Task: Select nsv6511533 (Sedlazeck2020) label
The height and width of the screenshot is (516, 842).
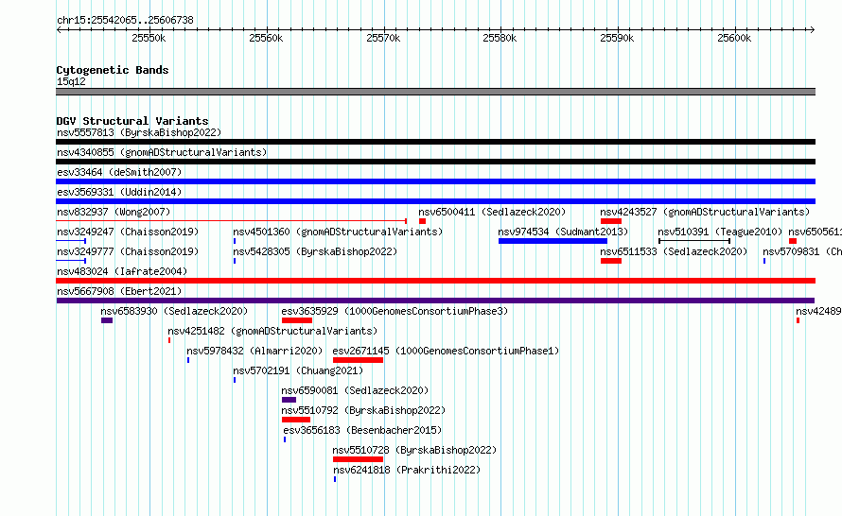Action: (674, 251)
